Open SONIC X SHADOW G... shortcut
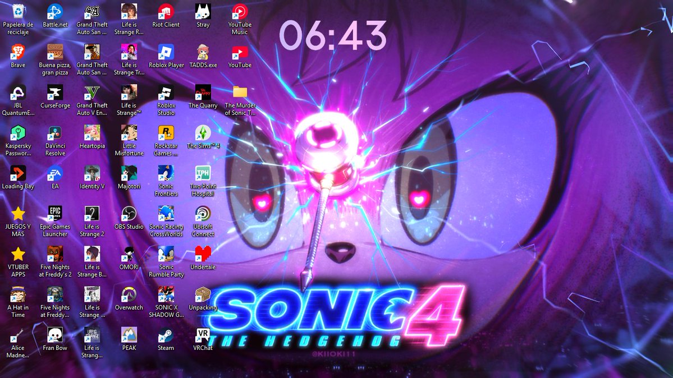This screenshot has width=673, height=378. click(166, 295)
